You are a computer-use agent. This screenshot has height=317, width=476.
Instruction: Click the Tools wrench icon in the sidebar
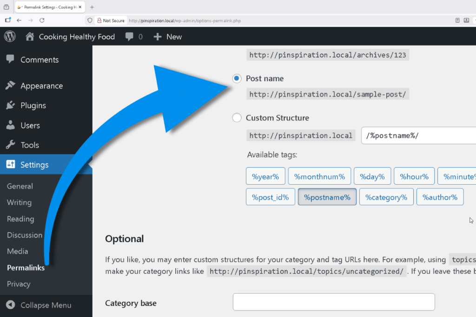11,145
